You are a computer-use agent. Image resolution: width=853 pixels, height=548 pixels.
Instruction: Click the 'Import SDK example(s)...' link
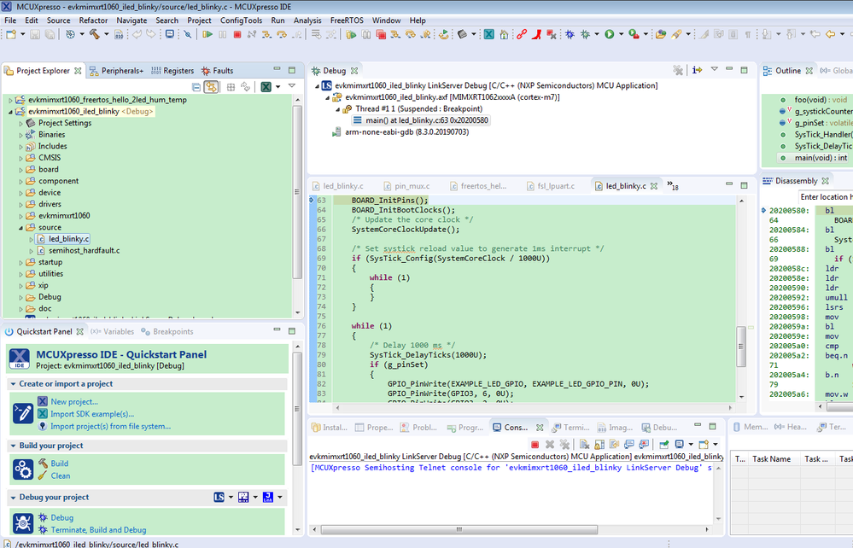tap(92, 414)
